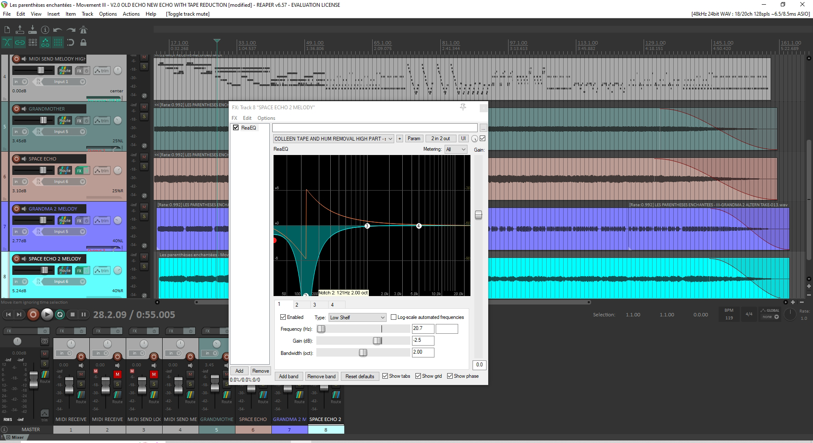Click the Gain (dB) slider handle
The width and height of the screenshot is (813, 443).
(x=377, y=341)
